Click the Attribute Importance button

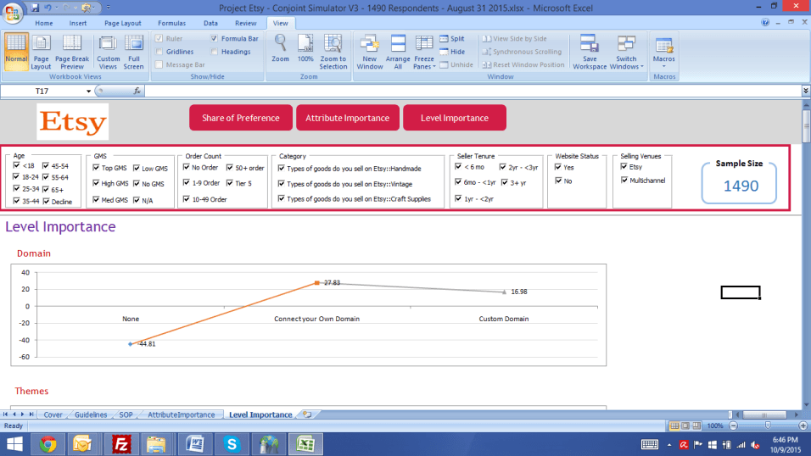pyautogui.click(x=347, y=118)
